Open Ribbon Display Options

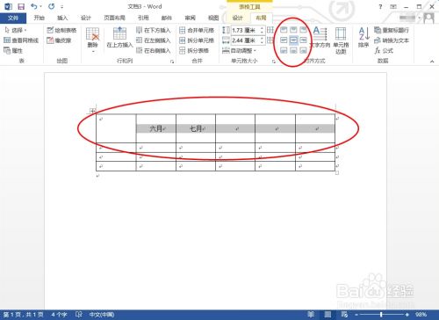coord(393,6)
